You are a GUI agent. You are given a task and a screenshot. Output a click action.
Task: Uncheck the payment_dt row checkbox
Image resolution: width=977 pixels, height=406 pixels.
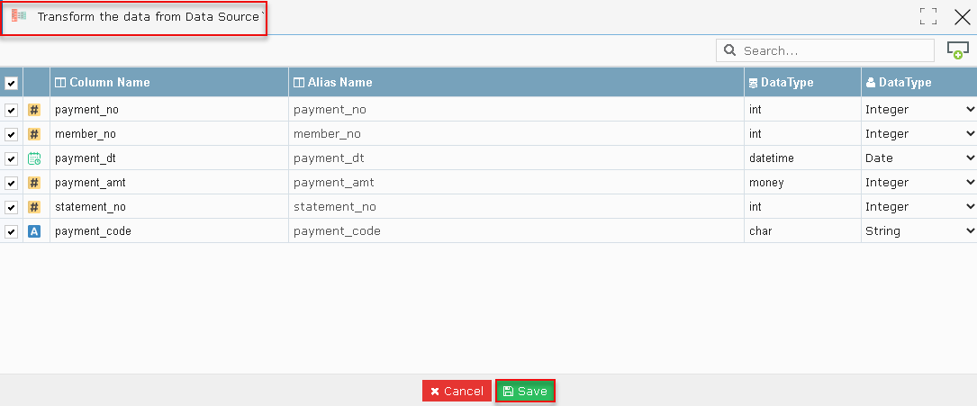pyautogui.click(x=11, y=158)
